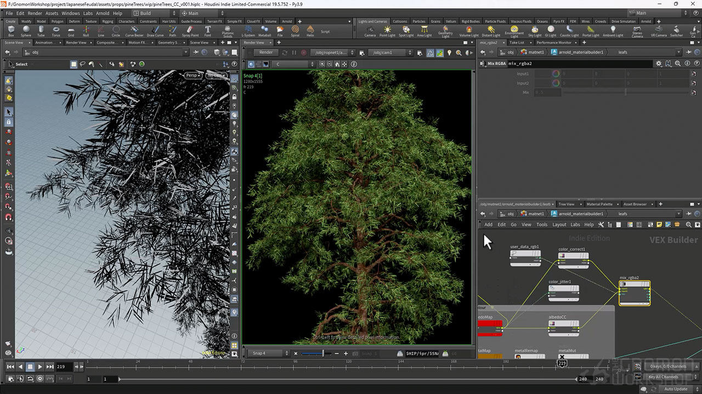This screenshot has width=702, height=394.
Task: Click the Sky Light shelf icon
Action: click(x=535, y=31)
